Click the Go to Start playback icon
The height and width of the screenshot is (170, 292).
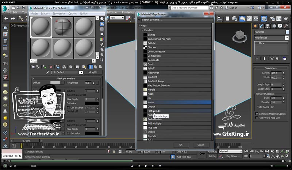tap(246, 151)
